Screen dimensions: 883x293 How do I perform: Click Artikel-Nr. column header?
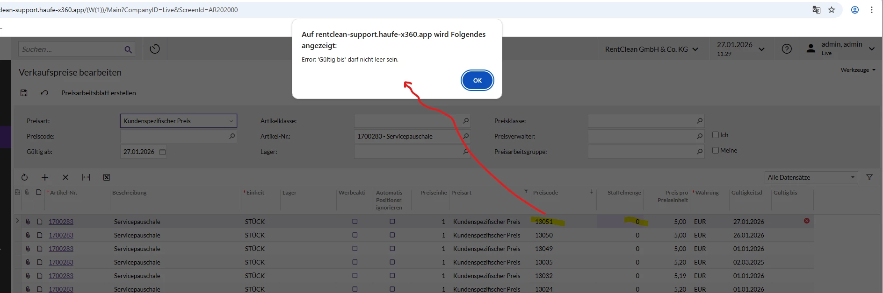pos(63,193)
